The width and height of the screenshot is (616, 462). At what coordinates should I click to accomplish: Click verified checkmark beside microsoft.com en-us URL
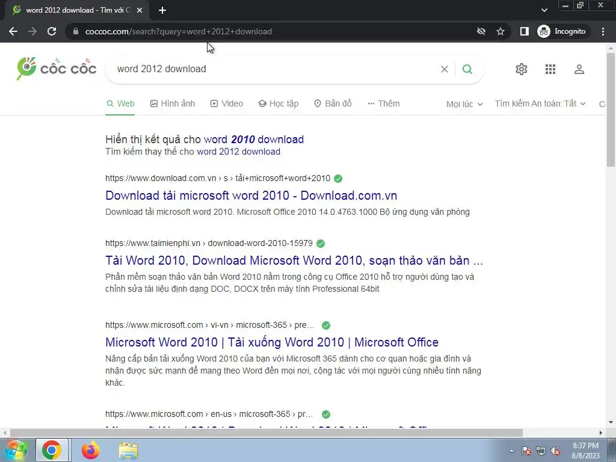click(325, 414)
